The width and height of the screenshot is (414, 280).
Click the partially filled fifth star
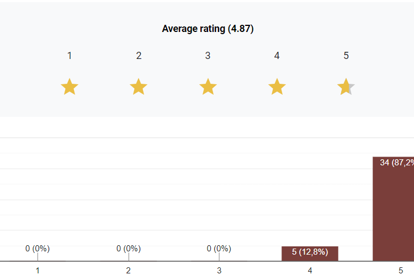point(346,87)
